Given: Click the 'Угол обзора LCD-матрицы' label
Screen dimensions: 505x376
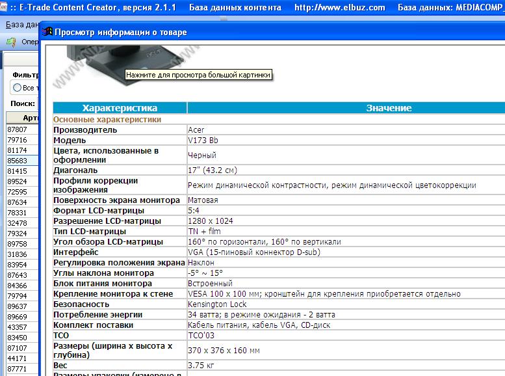Looking at the screenshot, I should pyautogui.click(x=108, y=242).
